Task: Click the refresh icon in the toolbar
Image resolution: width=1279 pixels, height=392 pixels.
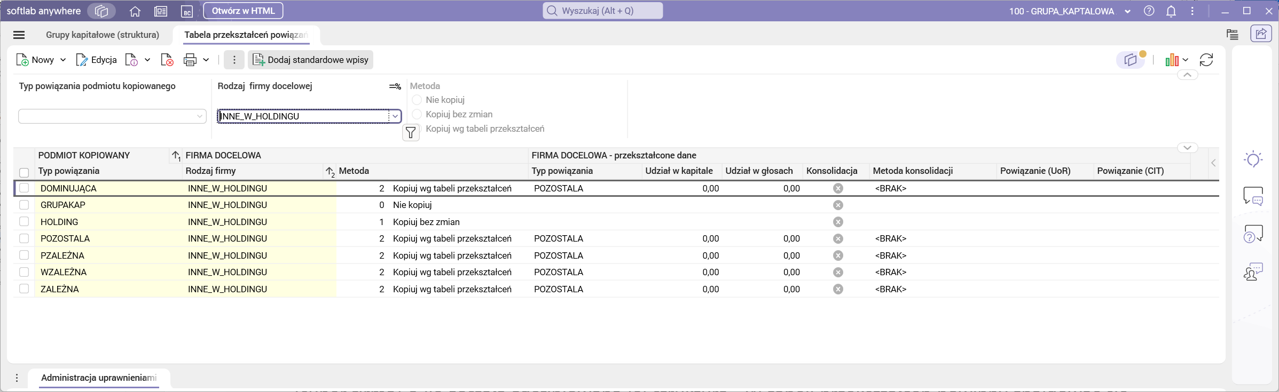Action: click(x=1206, y=60)
